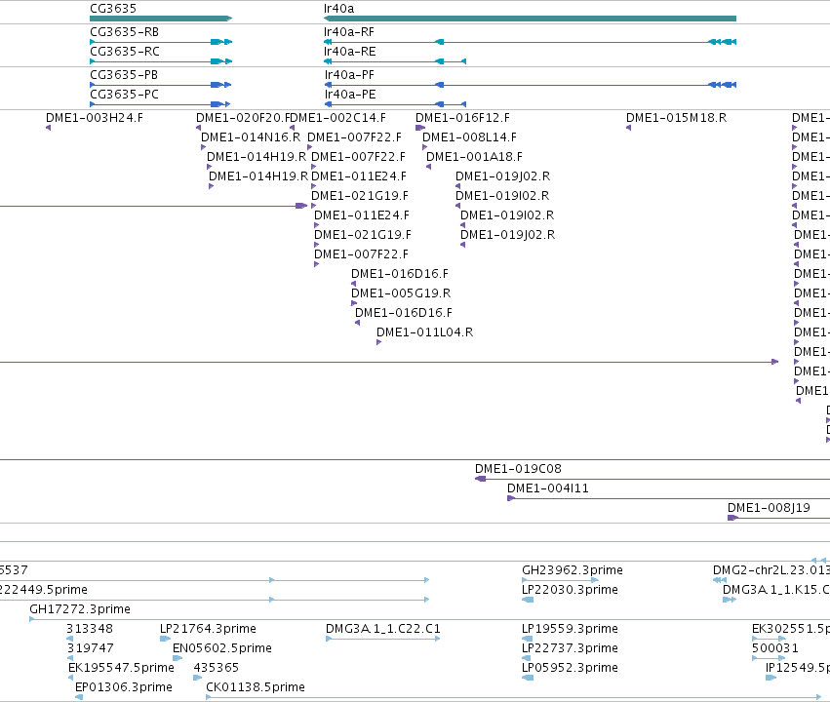
Task: Select the CG3635-PB protein label
Action: (124, 75)
